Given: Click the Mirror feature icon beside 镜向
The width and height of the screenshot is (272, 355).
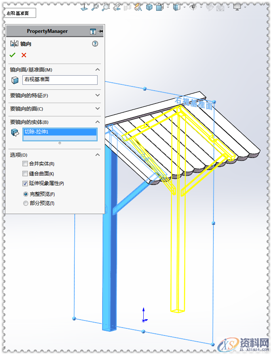Looking at the screenshot, I should point(14,44).
